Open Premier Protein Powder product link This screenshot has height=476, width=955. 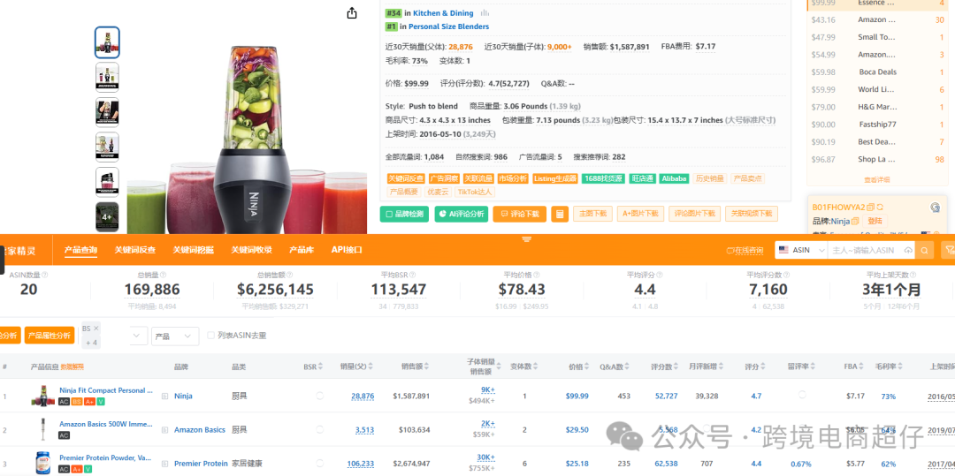point(106,457)
